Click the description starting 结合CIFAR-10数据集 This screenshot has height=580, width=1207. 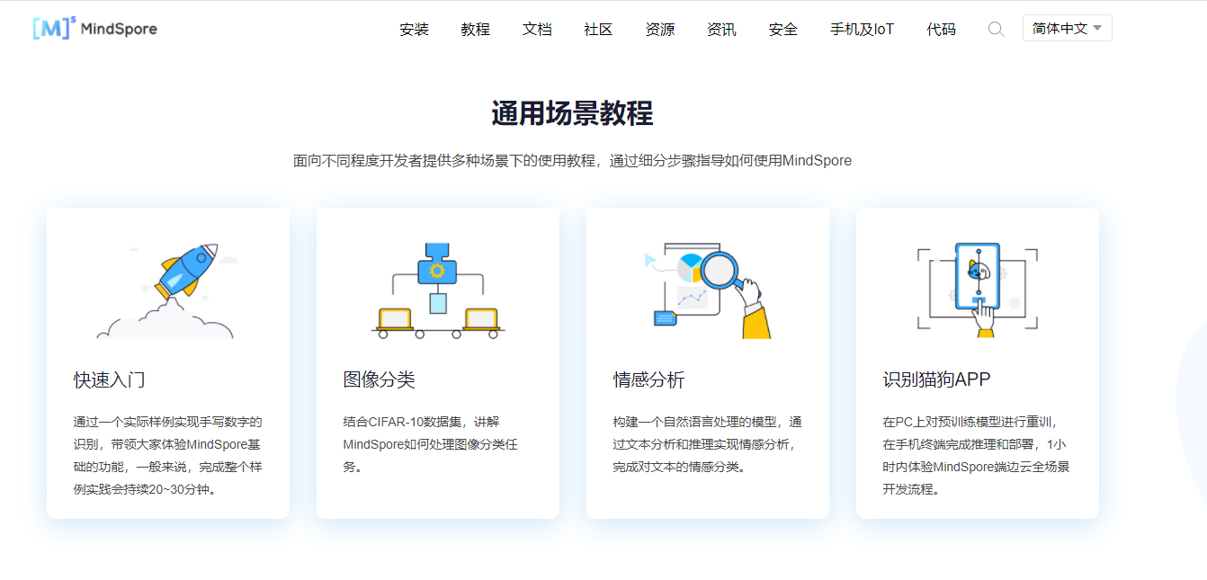pos(431,444)
